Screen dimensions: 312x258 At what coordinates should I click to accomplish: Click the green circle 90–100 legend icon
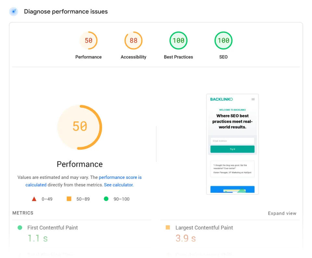(x=106, y=199)
